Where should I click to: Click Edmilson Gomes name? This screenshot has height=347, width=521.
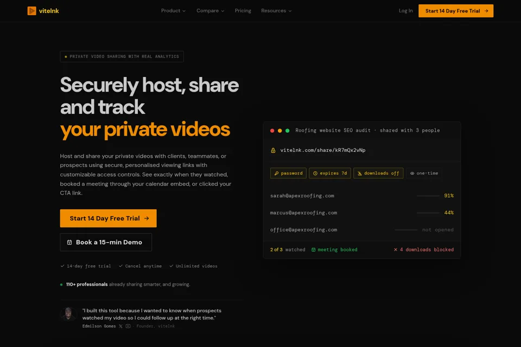click(99, 326)
